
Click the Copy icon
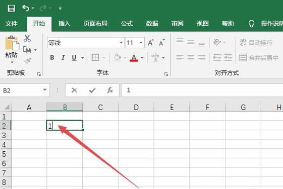tap(27, 50)
